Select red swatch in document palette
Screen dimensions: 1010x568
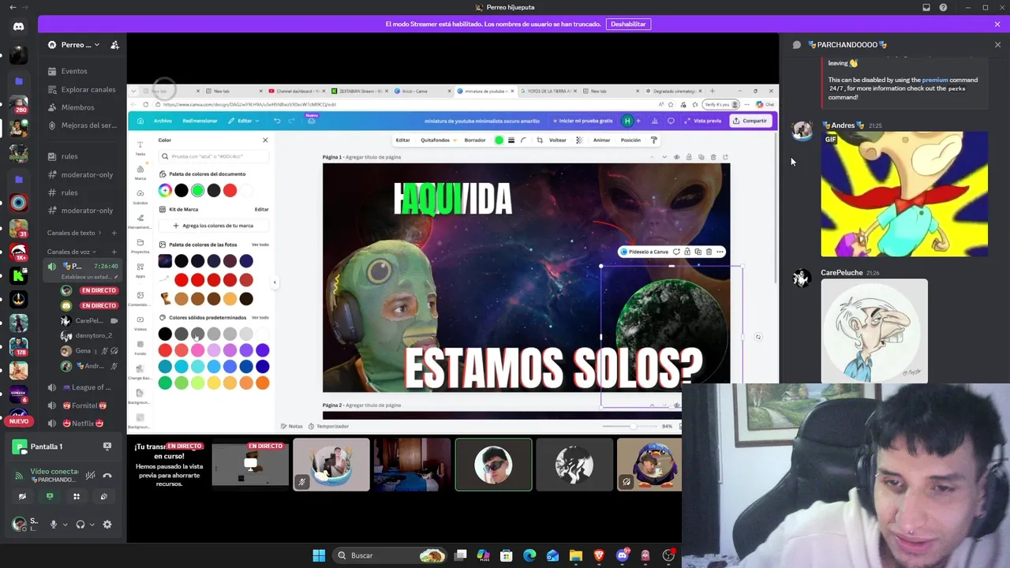(230, 190)
